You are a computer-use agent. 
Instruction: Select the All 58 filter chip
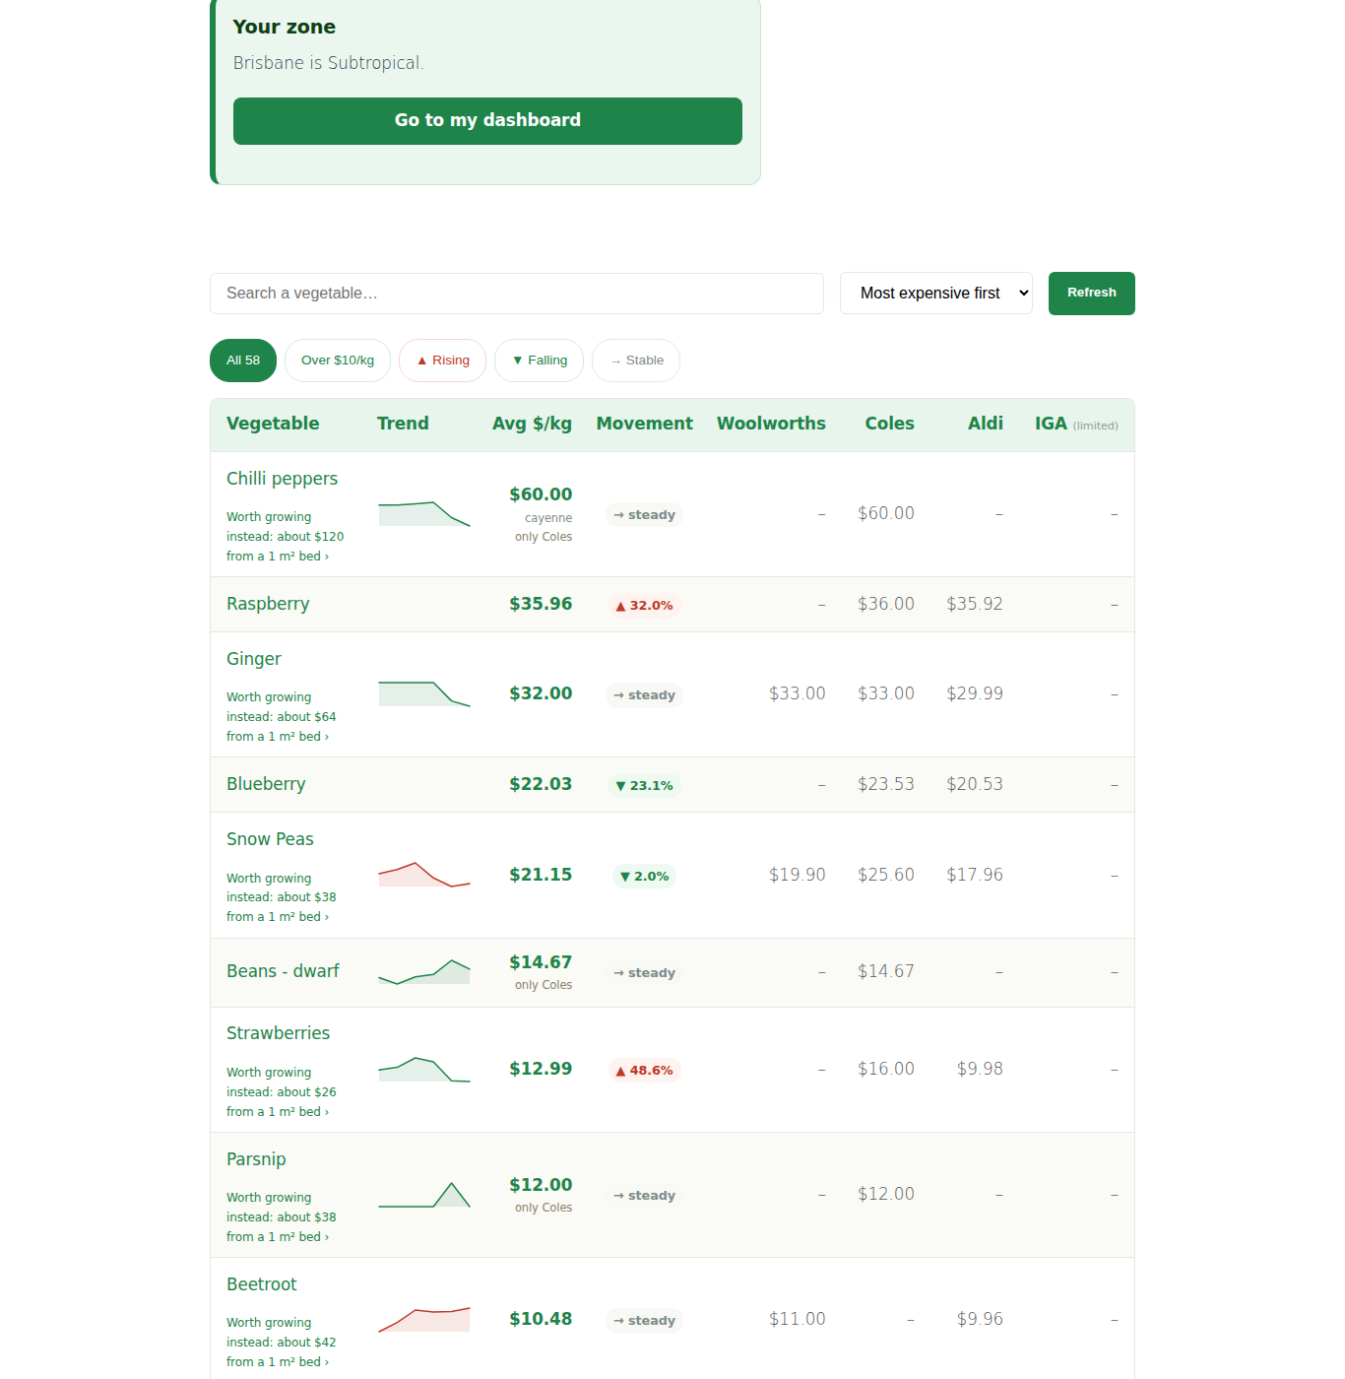click(x=243, y=361)
